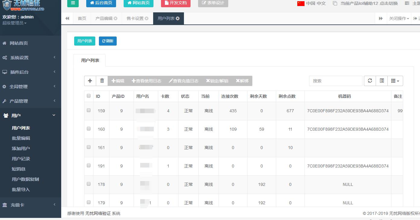
Task: Toggle the table view list icon
Action: [382, 81]
